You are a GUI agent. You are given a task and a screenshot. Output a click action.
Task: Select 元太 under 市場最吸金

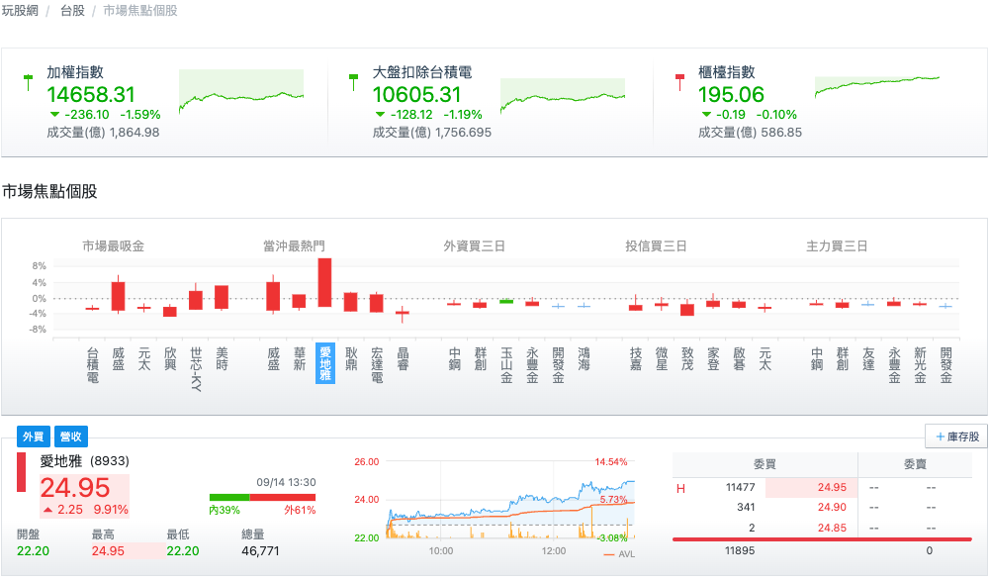click(144, 359)
